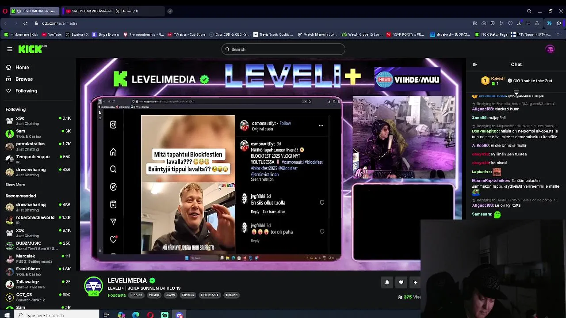Go back in browser history
The height and width of the screenshot is (318, 566).
[5, 23]
